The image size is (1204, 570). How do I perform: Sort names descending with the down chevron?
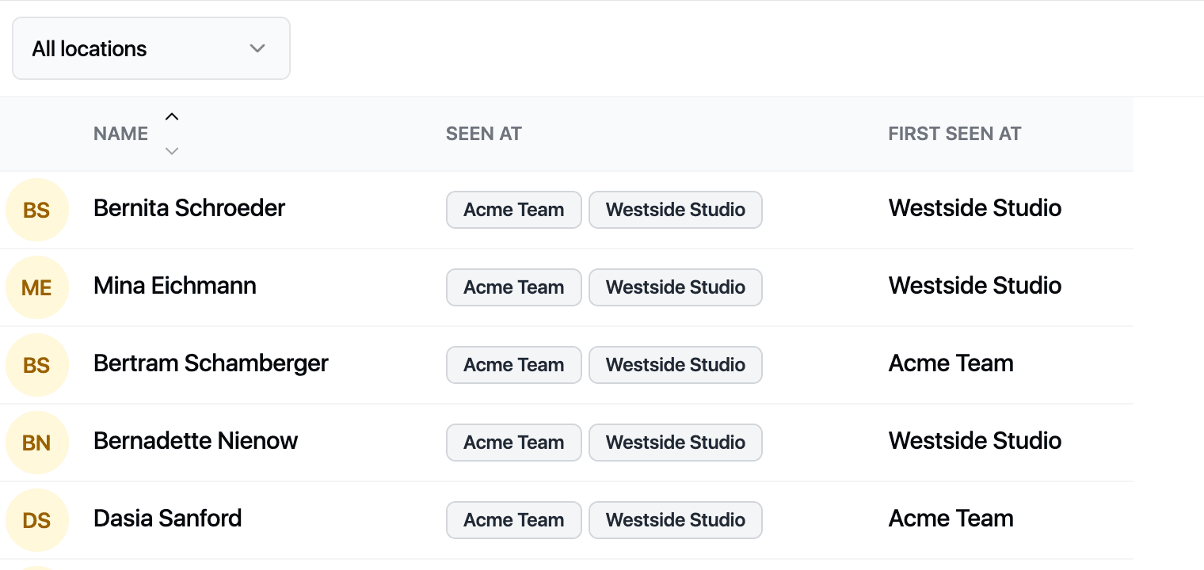click(172, 150)
